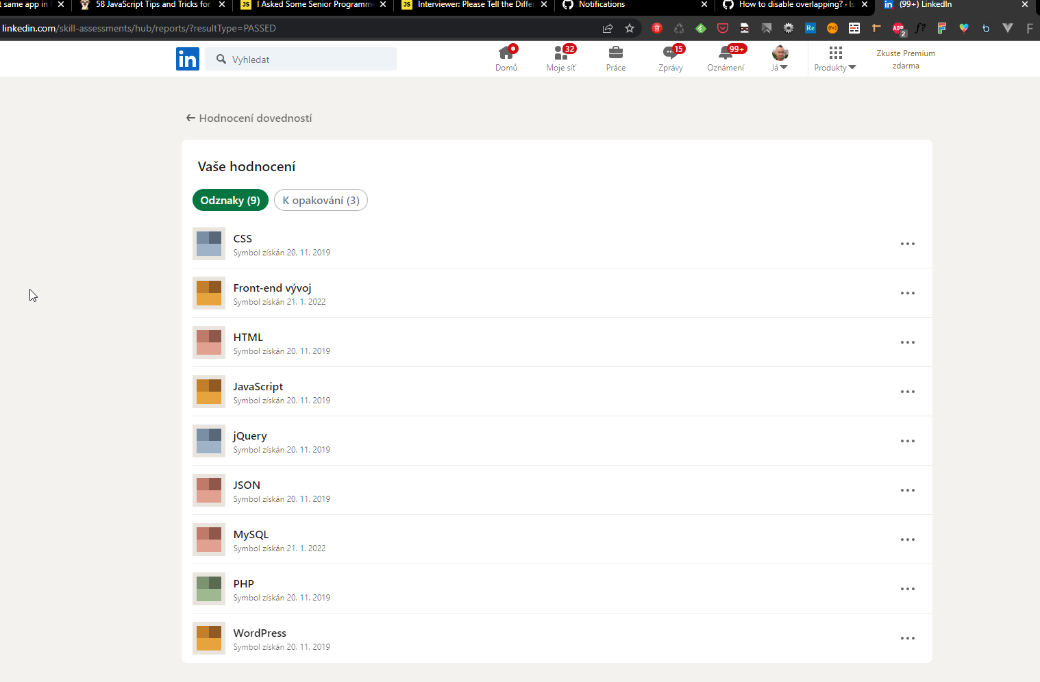Screen dimensions: 1040x682
Task: Open more options for HTML row
Action: pos(908,342)
